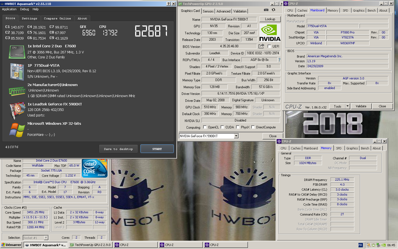Toggle the CUDA checkbox
Image resolution: width=398 pixels, height=249 pixels.
coord(222,127)
